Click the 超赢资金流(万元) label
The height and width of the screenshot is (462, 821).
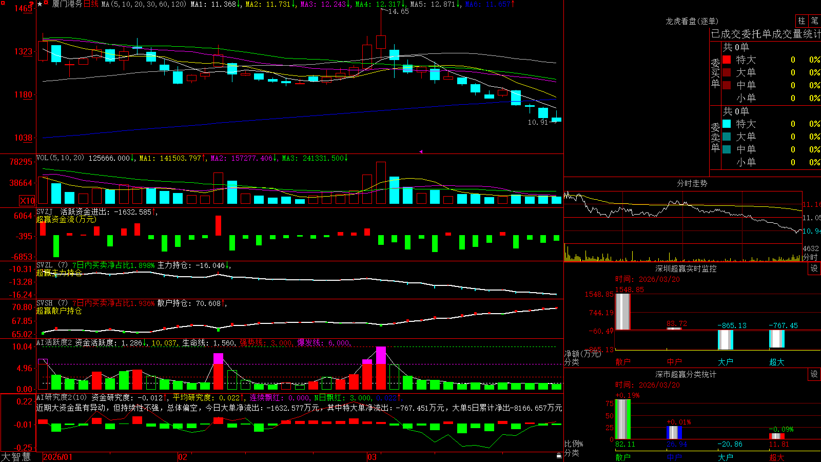[66, 219]
